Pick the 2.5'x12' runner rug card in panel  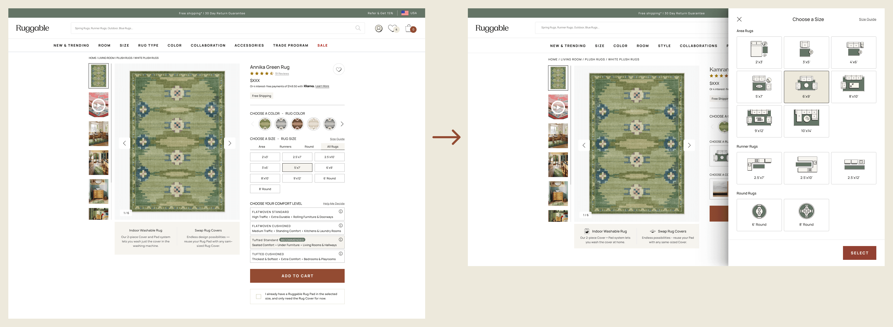tap(853, 168)
